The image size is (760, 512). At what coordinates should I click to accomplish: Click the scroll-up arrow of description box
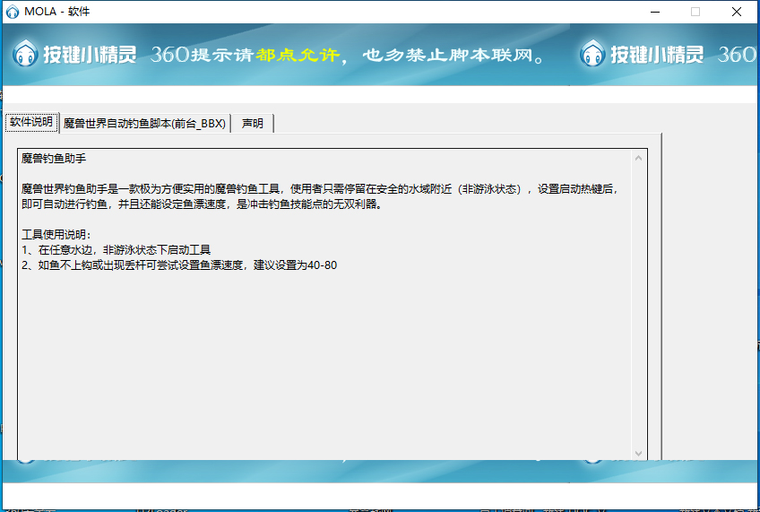coord(638,158)
